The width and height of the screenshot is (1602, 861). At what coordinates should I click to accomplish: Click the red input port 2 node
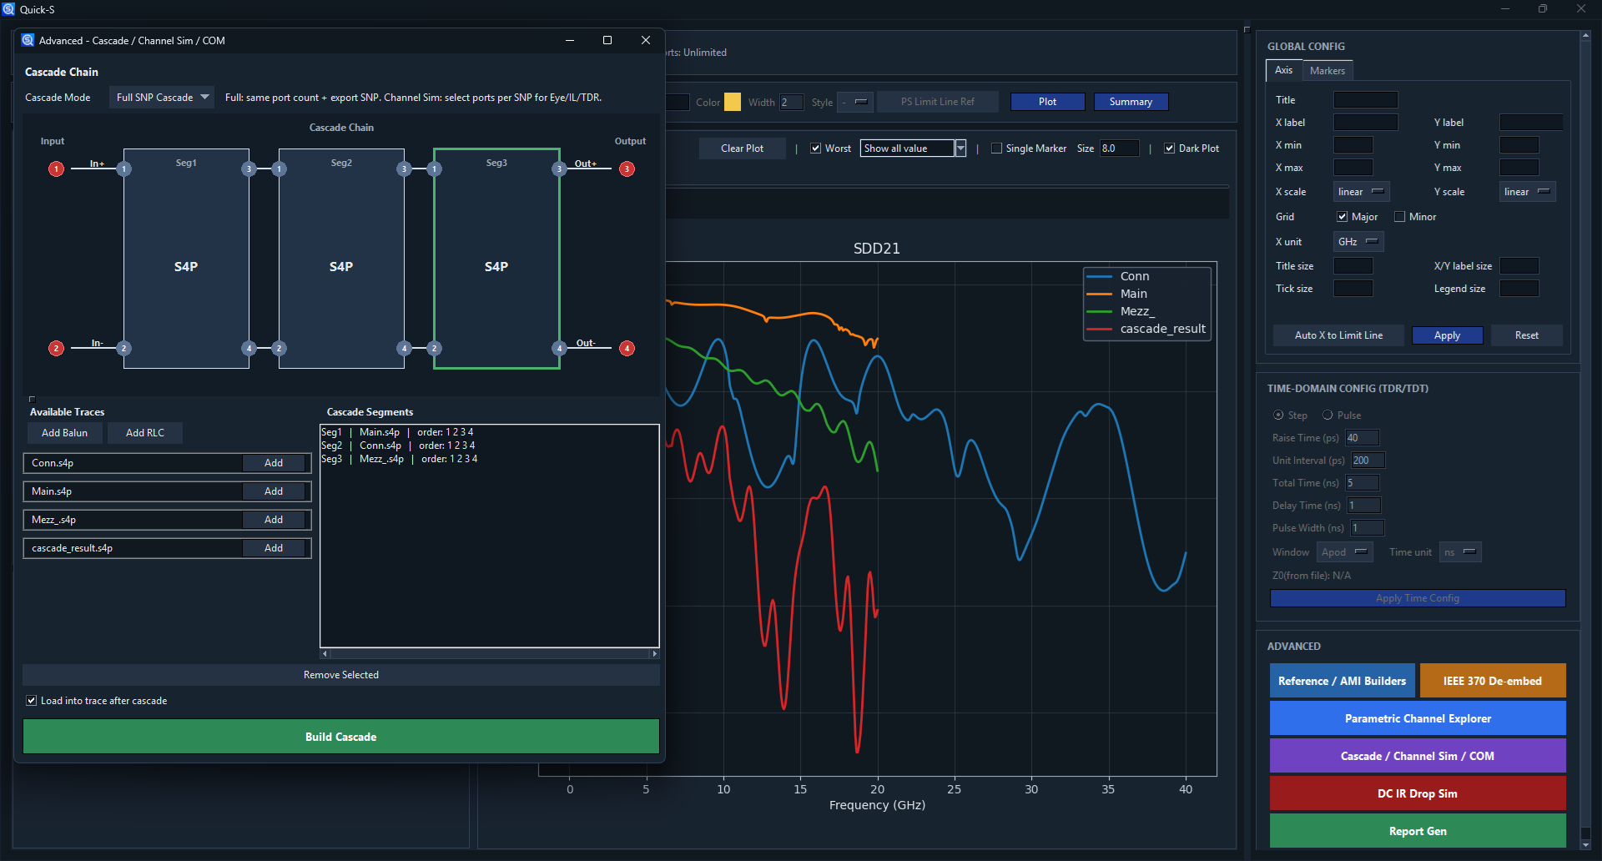(56, 349)
